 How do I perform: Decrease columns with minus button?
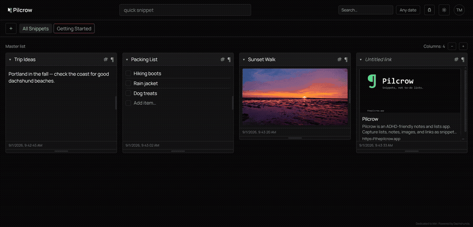tap(452, 46)
